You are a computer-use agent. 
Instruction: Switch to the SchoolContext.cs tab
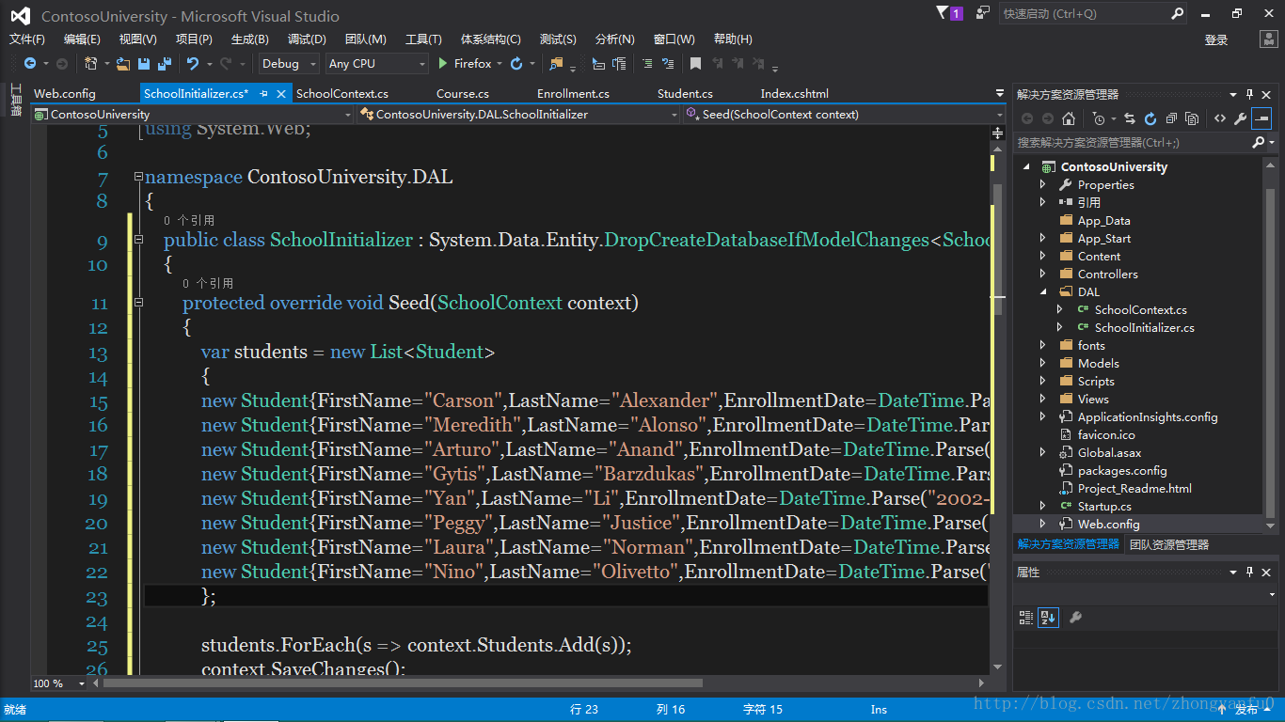coord(342,93)
